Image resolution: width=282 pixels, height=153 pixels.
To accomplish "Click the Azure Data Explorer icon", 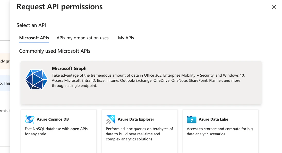I will coord(111,119).
